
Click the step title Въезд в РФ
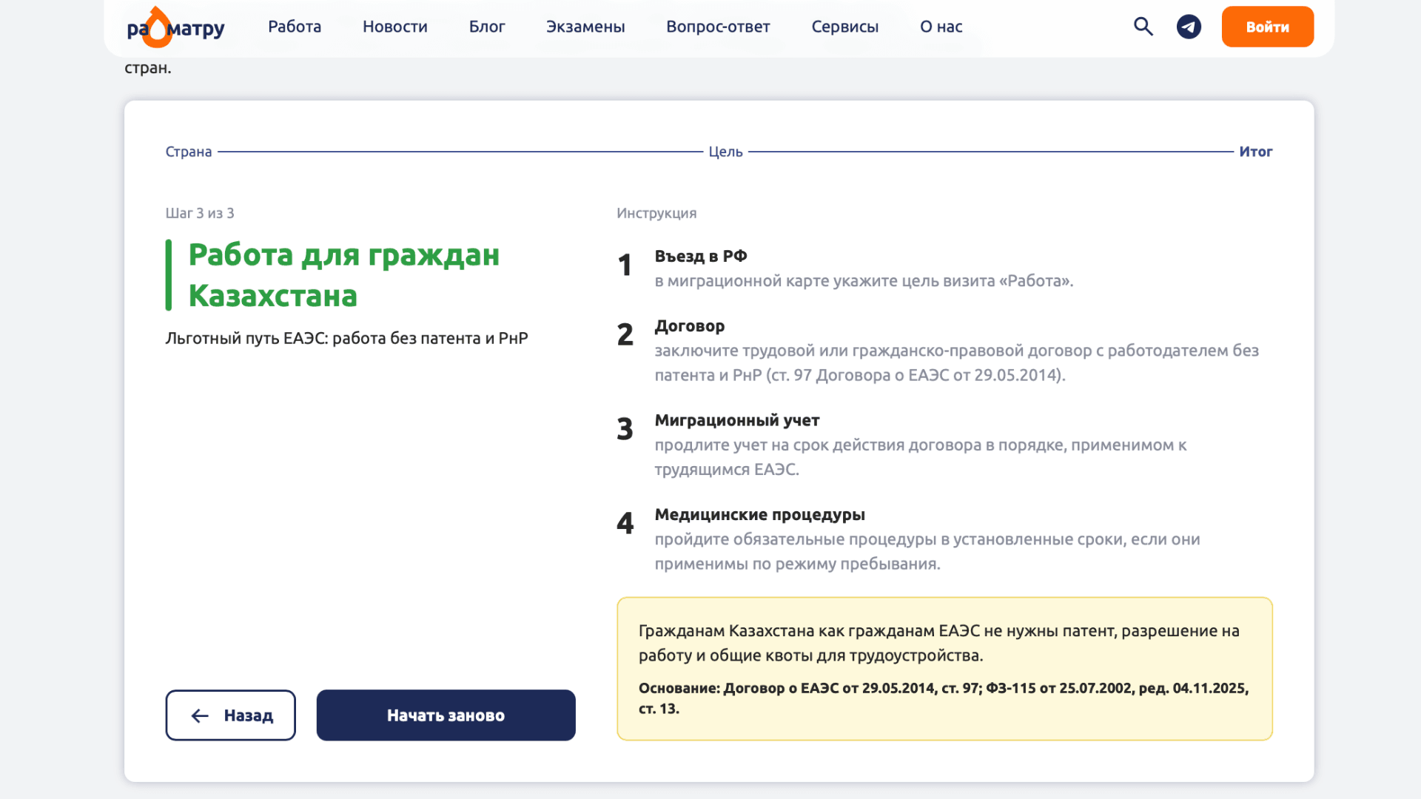pyautogui.click(x=701, y=256)
